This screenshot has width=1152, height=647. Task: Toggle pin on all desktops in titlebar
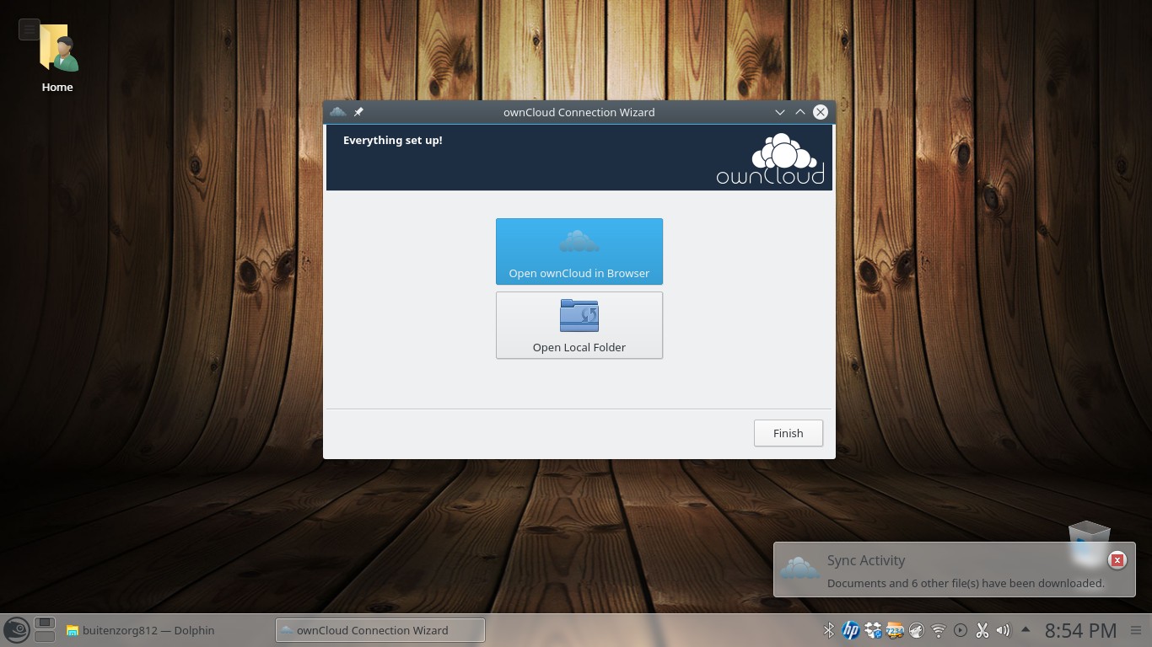[x=358, y=112]
